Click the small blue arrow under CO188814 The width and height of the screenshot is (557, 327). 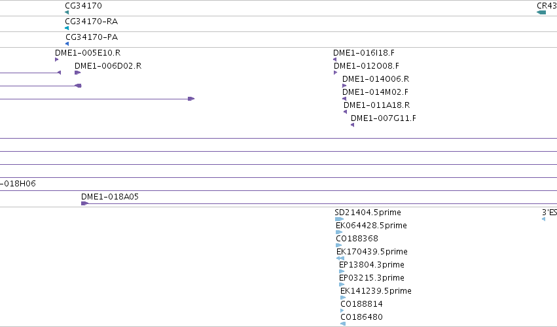click(342, 311)
